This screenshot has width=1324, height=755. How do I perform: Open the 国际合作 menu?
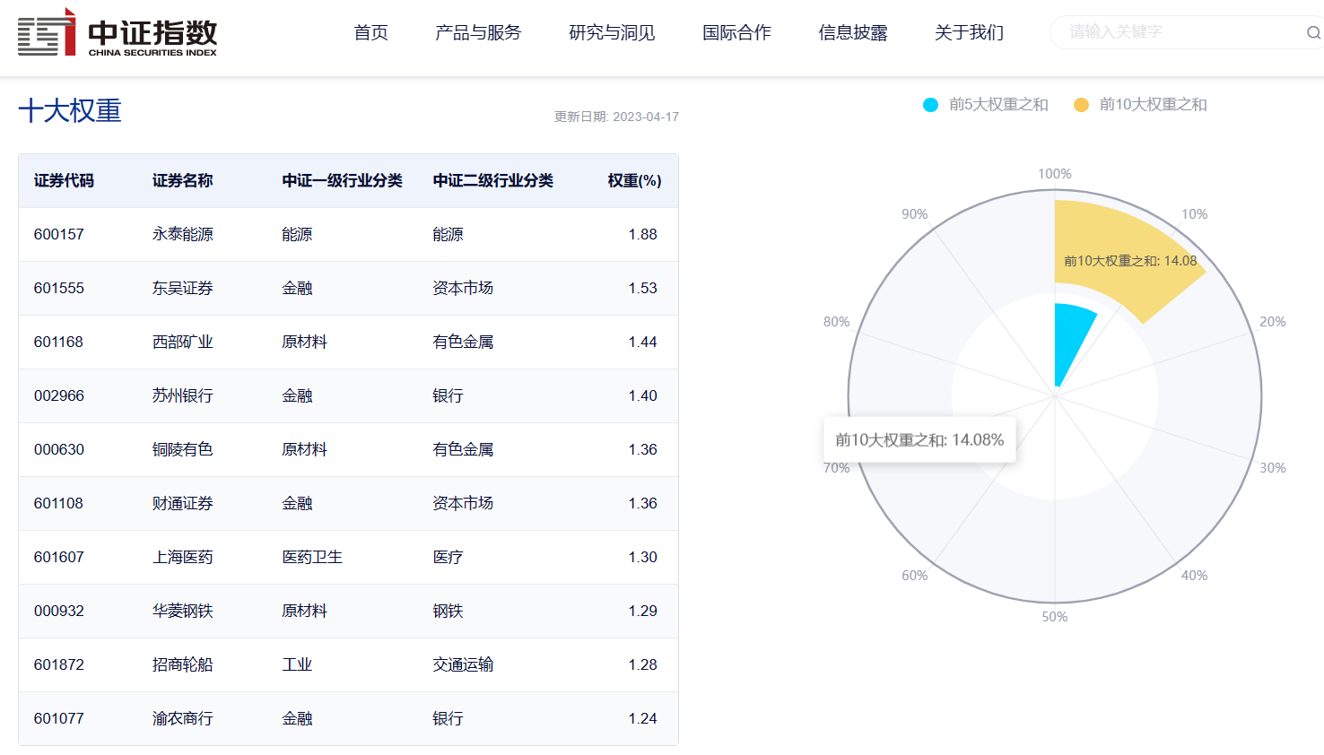coord(736,33)
